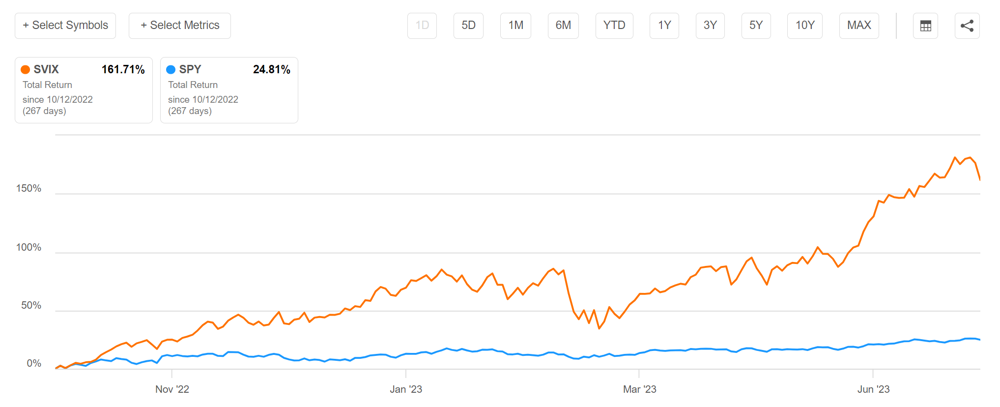1000x407 pixels.
Task: Switch to the 5D time range
Action: 468,26
